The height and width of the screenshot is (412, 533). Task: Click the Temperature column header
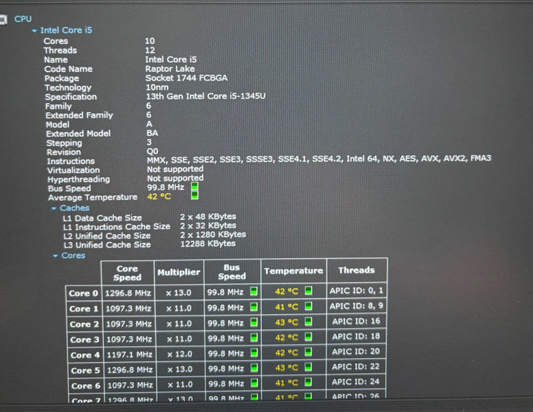(293, 271)
